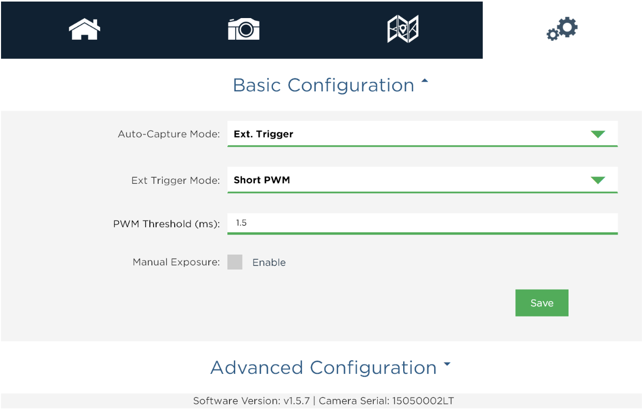This screenshot has width=644, height=411.
Task: Go to the Home page icon
Action: [84, 29]
